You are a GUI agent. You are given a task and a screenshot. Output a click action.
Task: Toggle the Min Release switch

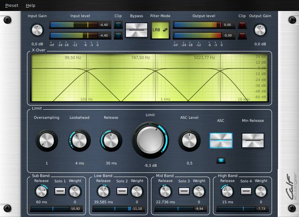tap(253, 140)
